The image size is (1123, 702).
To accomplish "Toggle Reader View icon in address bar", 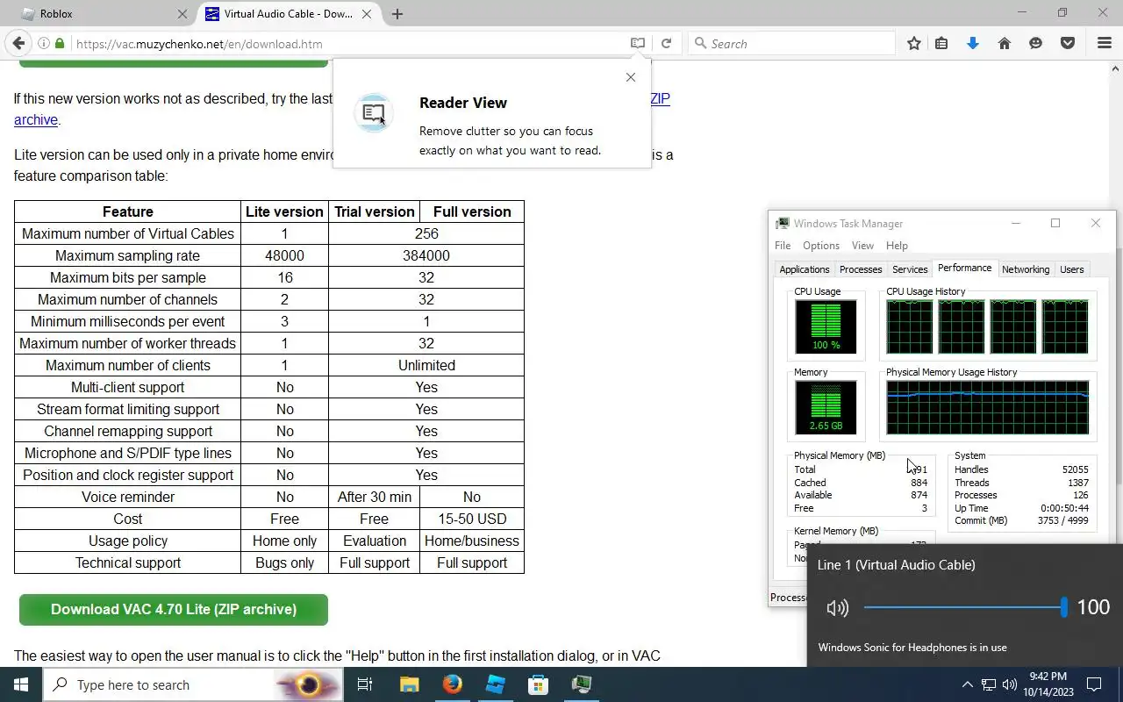I will coord(638,43).
